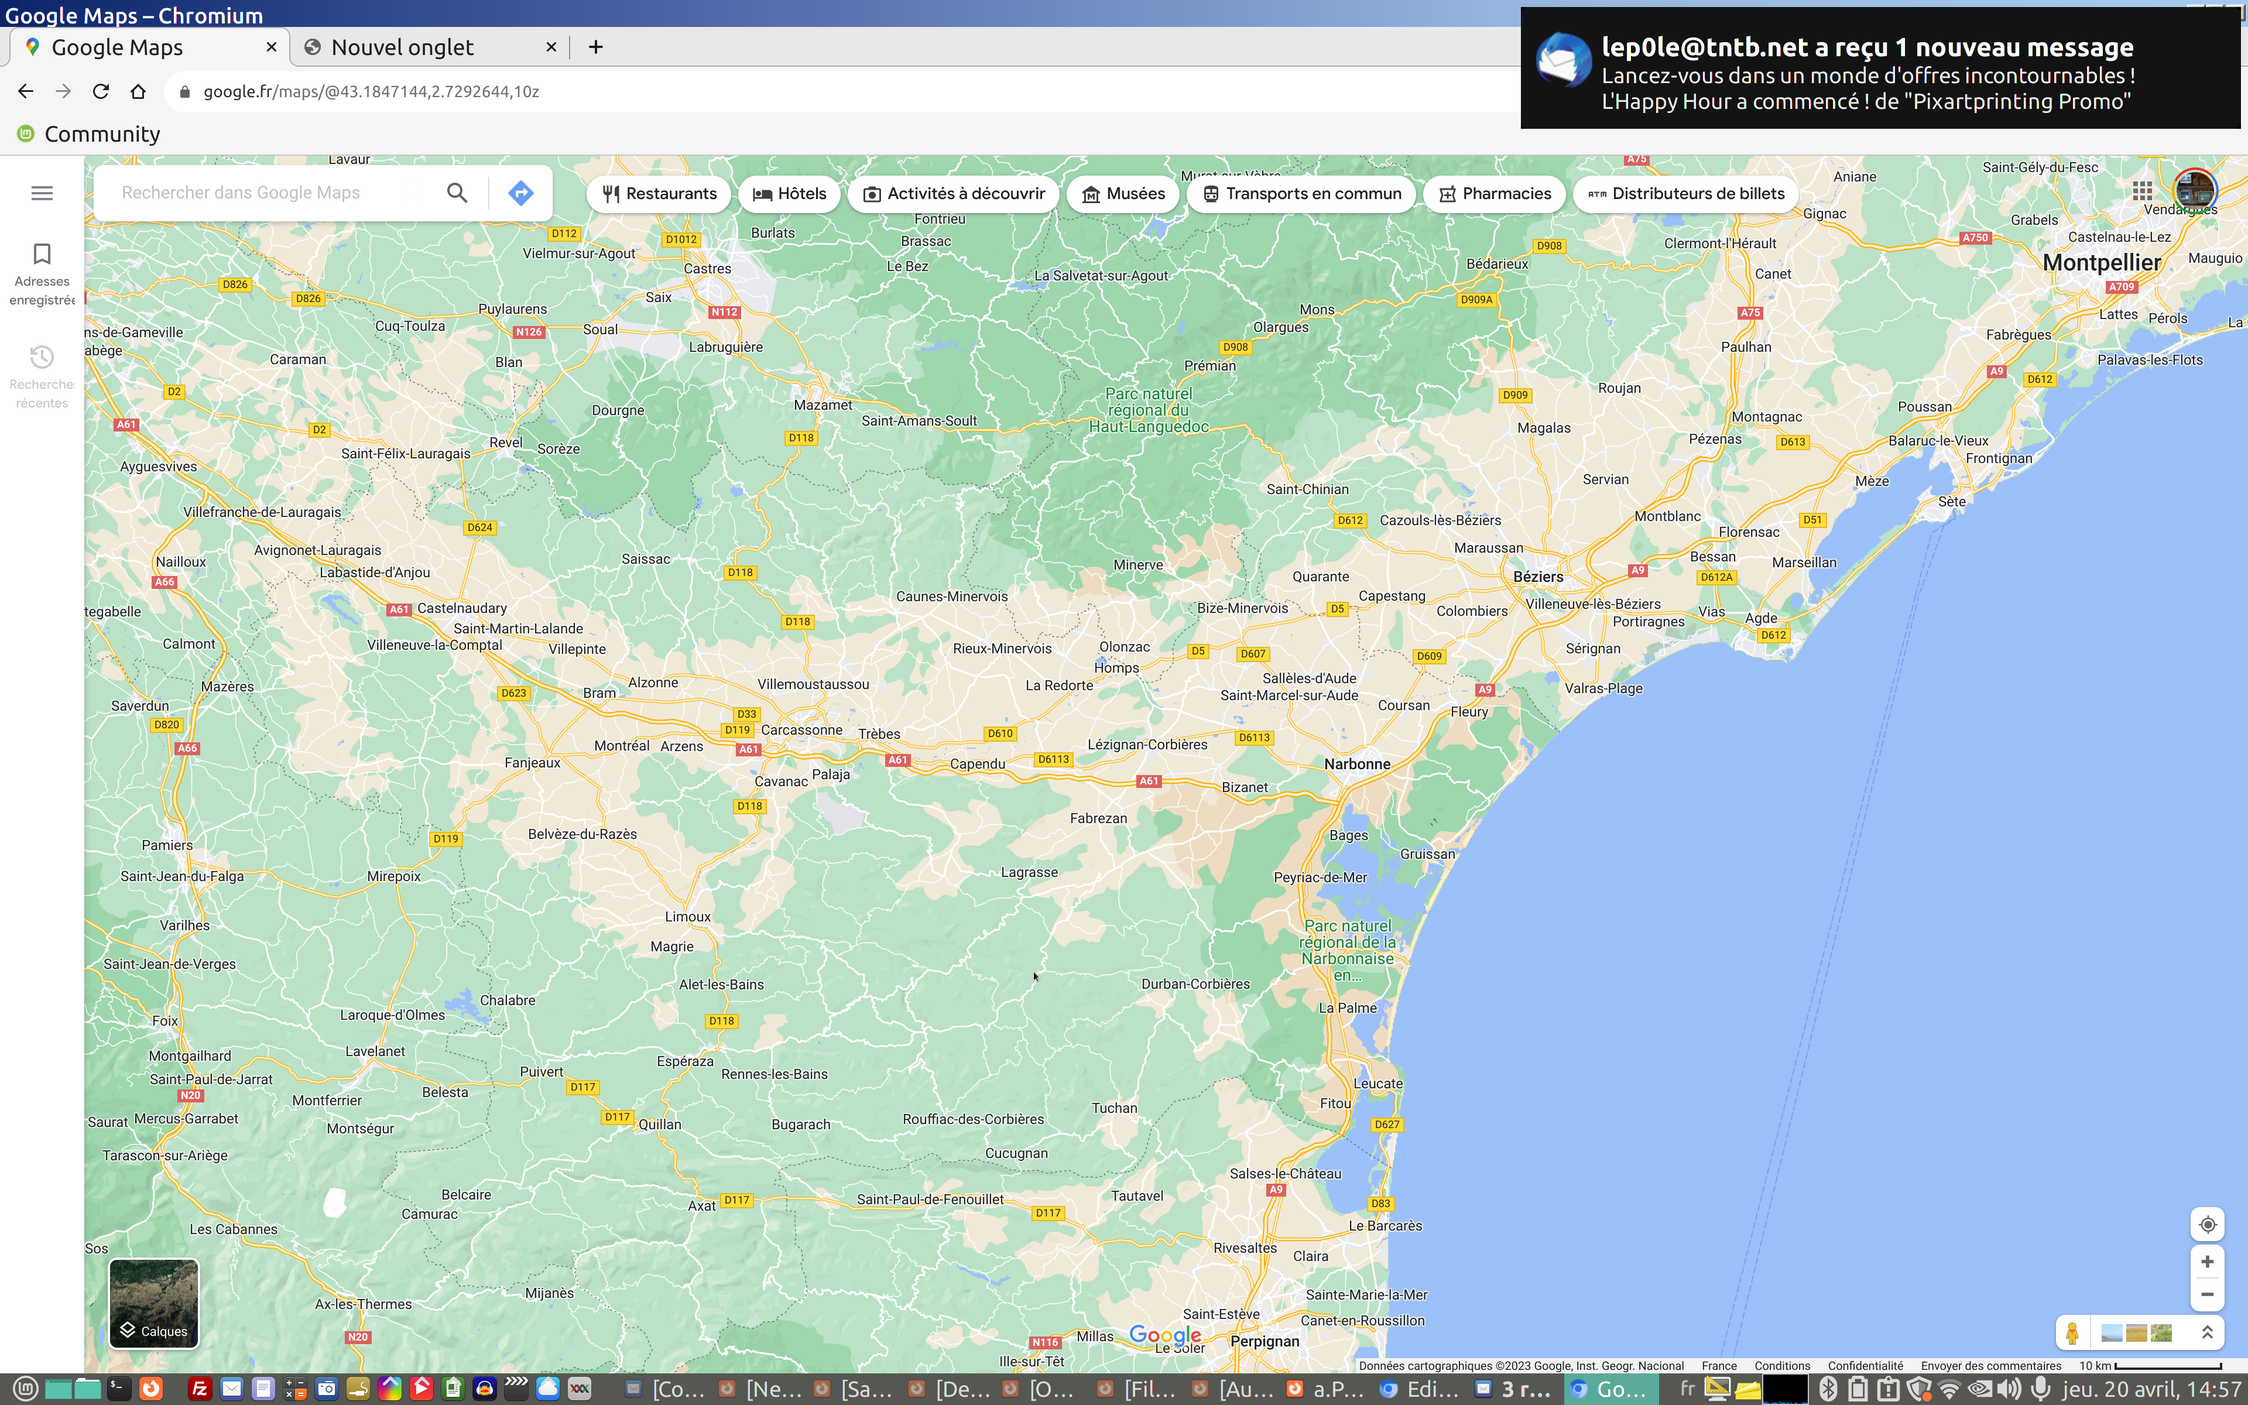Screen dimensions: 2248x1405
Task: Switch to the Nouvel onglet tab
Action: [402, 47]
